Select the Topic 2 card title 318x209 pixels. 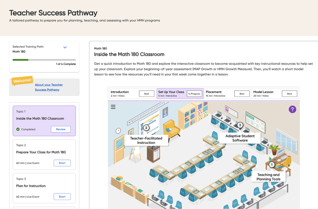[x=41, y=152]
